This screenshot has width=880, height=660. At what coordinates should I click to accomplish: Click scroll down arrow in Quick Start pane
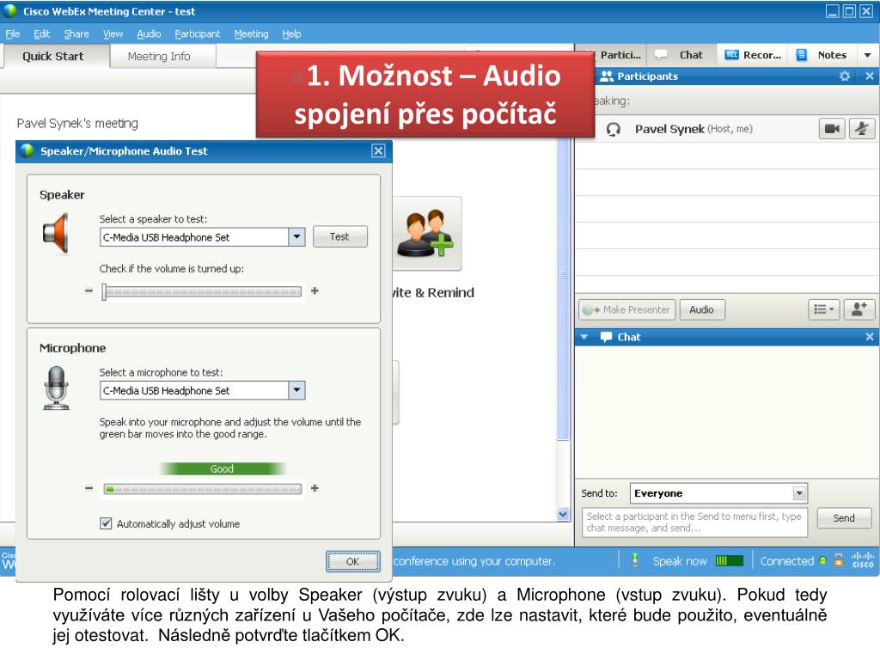(x=563, y=514)
